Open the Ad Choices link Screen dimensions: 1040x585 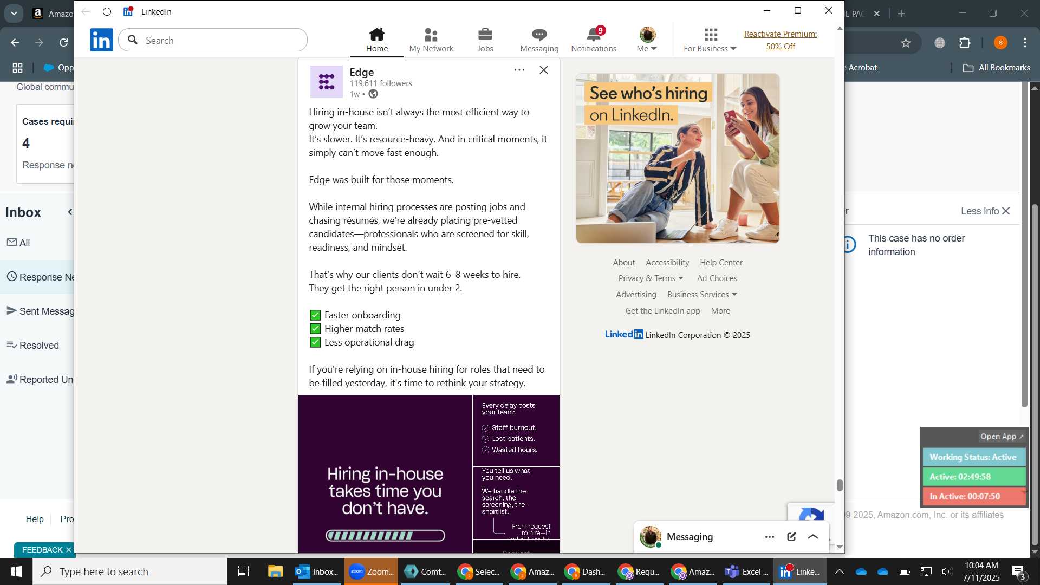click(717, 278)
